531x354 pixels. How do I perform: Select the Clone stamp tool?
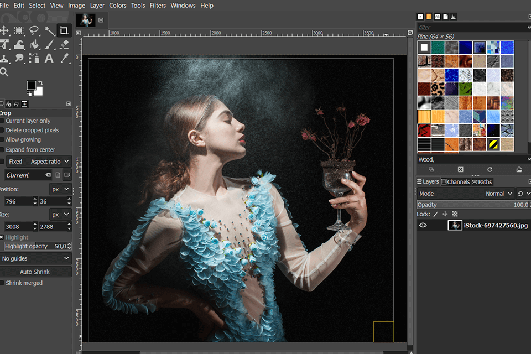4,58
